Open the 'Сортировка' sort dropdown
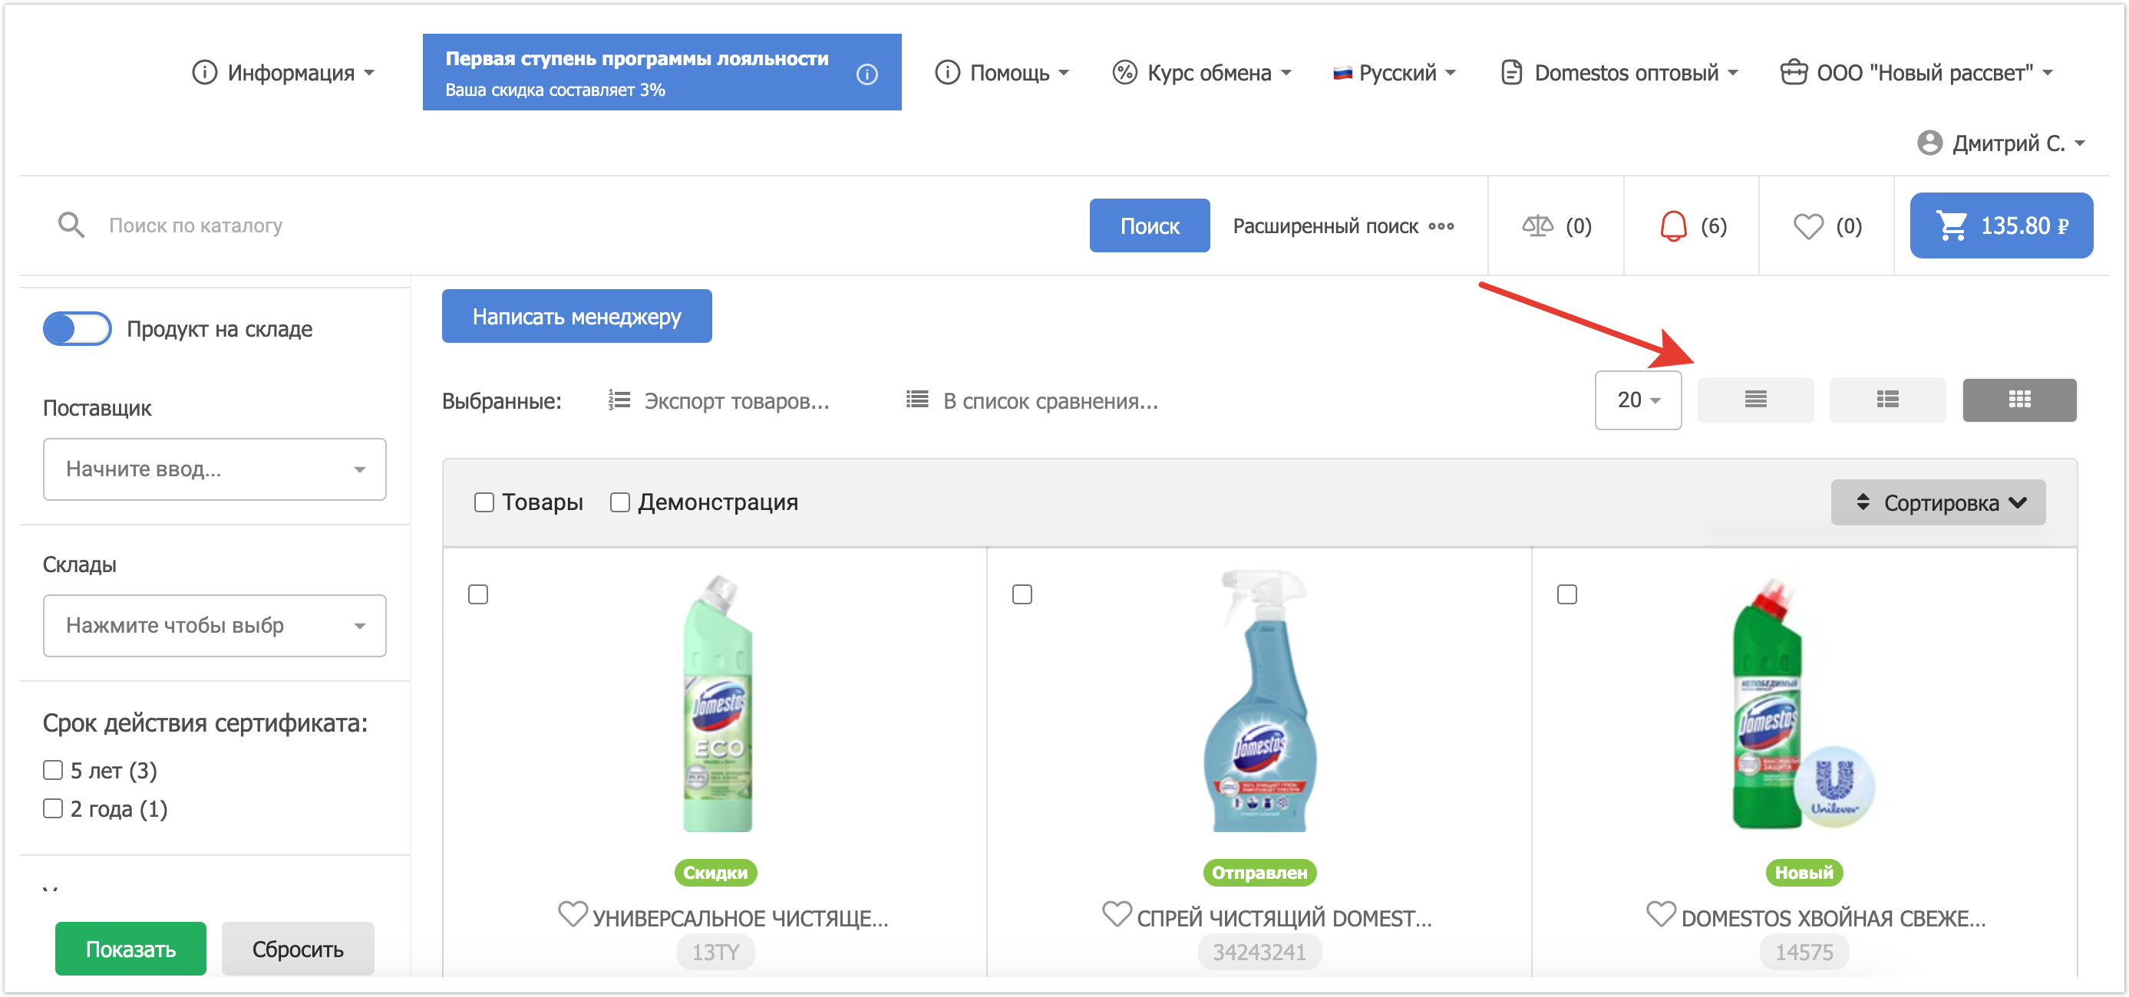2129x997 pixels. pos(1937,502)
